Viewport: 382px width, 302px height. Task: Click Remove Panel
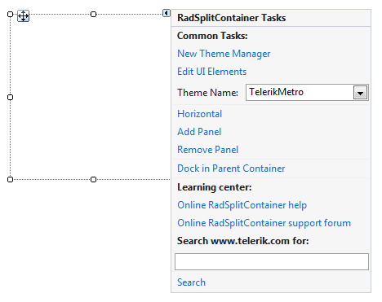207,150
